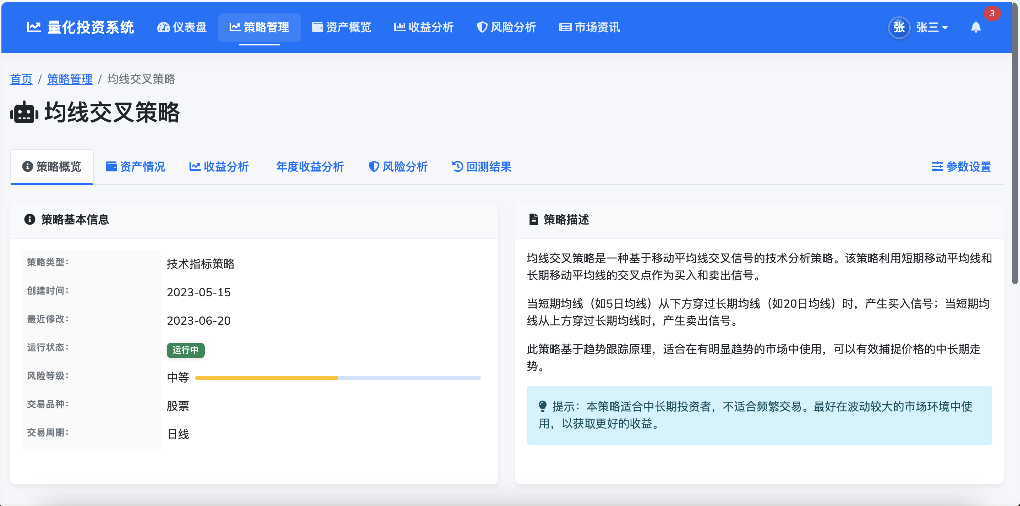
Task: Click the 量化投资系统 logo icon
Action: tap(34, 27)
